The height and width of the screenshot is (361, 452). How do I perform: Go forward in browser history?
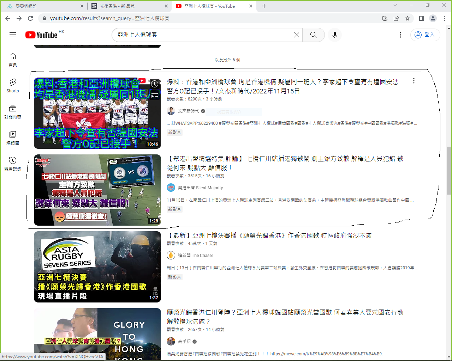click(19, 18)
